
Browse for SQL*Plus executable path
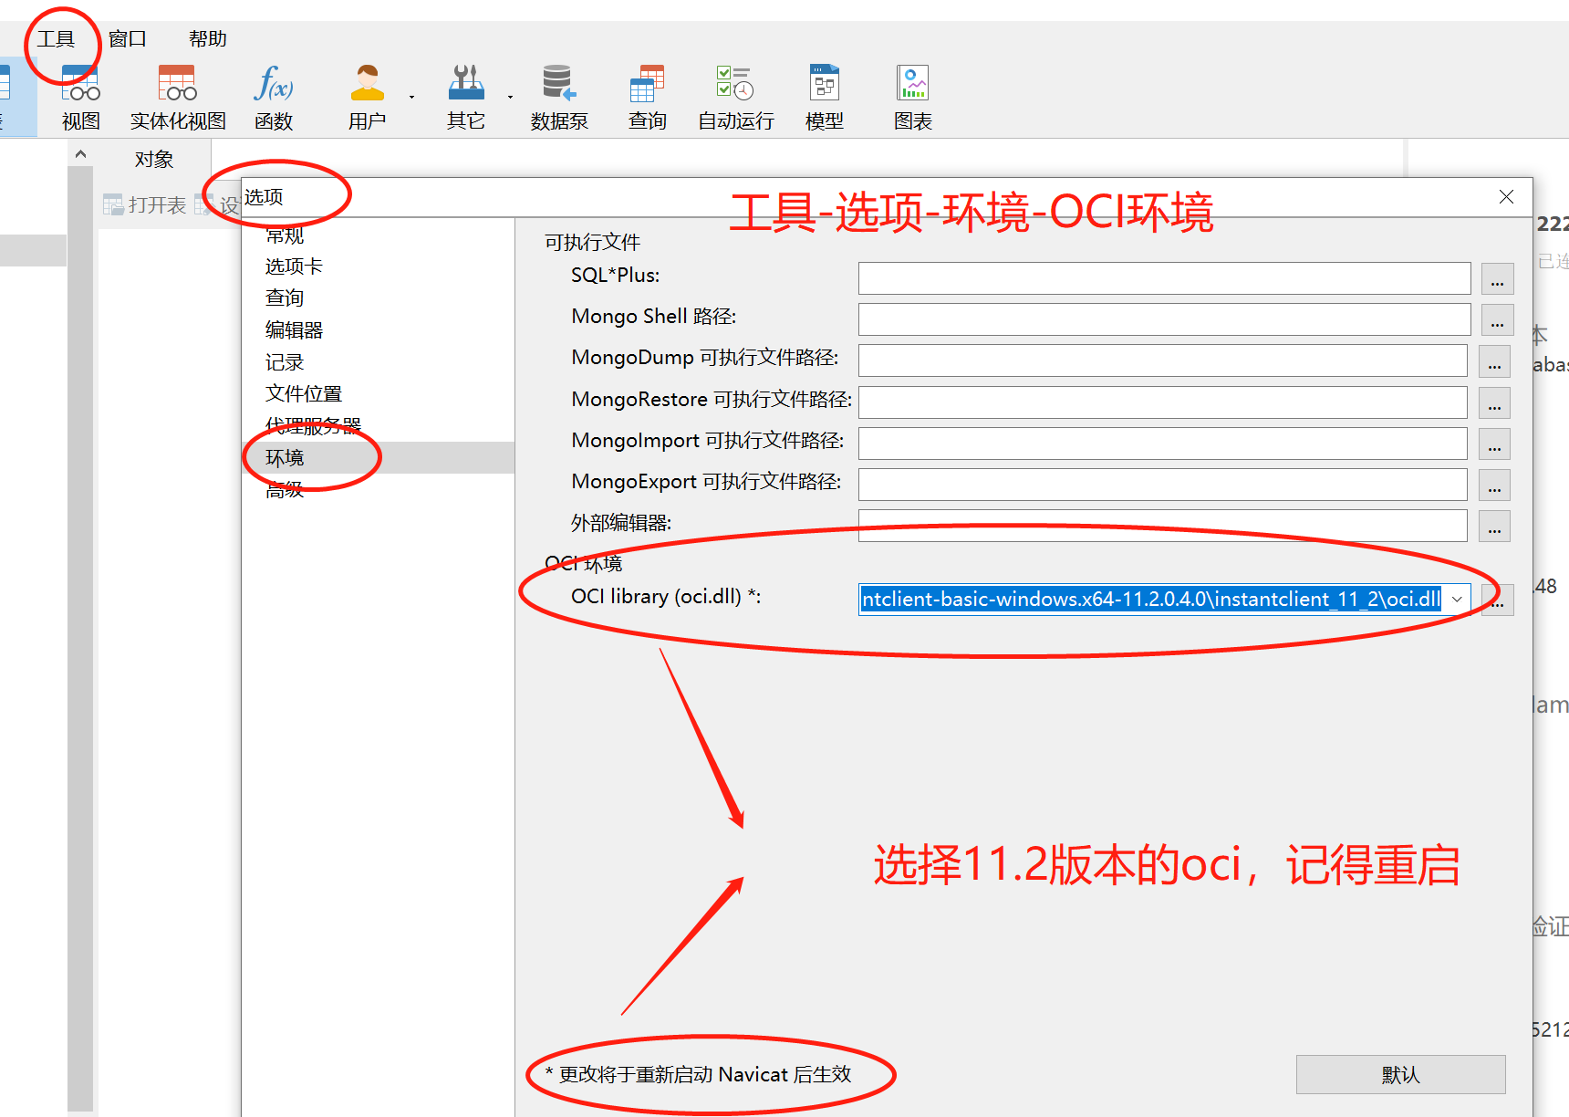(1497, 279)
